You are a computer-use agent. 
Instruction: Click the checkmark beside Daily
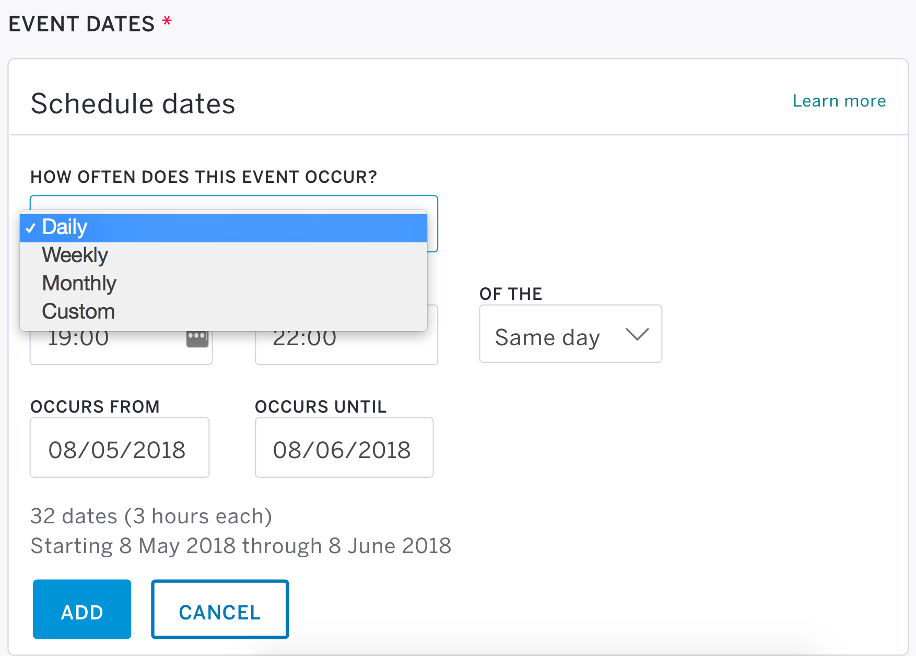pyautogui.click(x=31, y=228)
